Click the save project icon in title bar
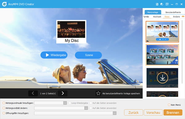Viewport: 185px width, 119px height. 157,4
